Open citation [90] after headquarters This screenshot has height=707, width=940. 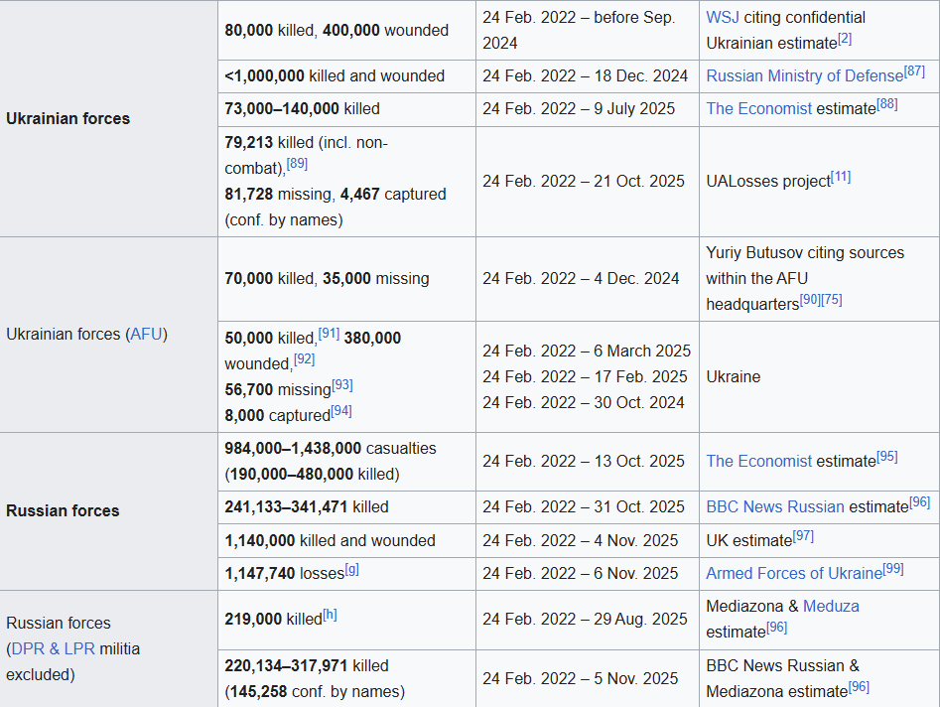(810, 300)
